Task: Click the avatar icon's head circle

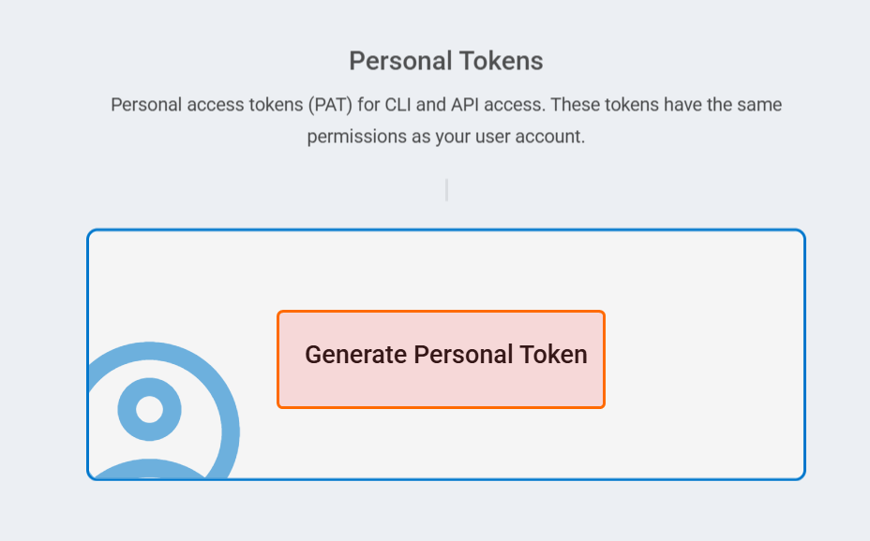Action: (149, 409)
